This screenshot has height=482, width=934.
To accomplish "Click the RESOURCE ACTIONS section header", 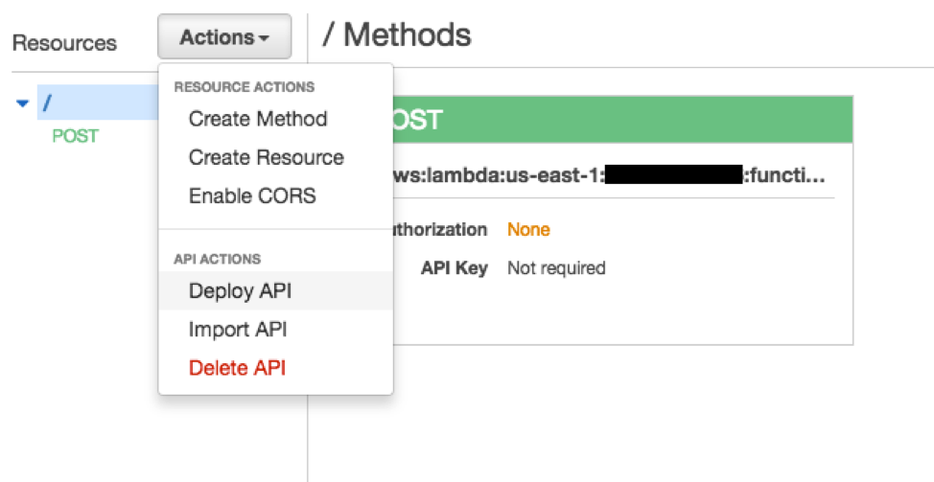I will [x=244, y=87].
